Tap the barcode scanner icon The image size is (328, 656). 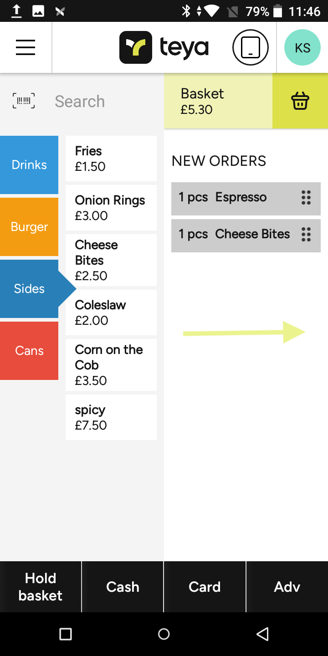coord(24,101)
